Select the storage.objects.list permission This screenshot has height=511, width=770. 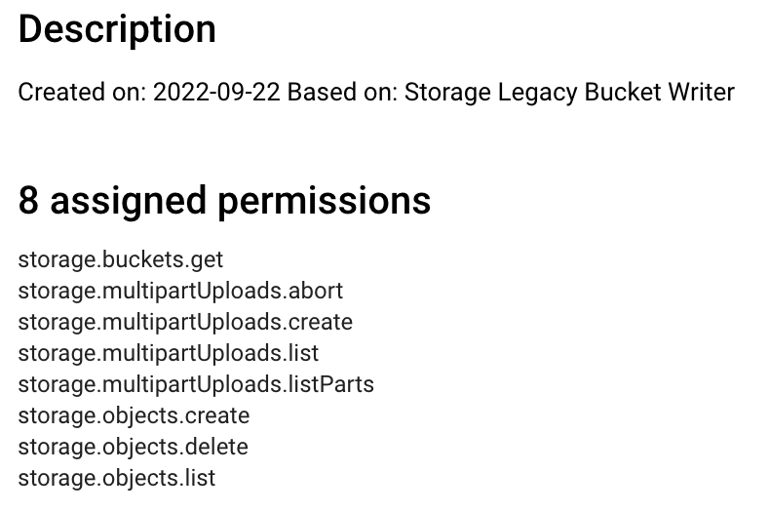[117, 478]
